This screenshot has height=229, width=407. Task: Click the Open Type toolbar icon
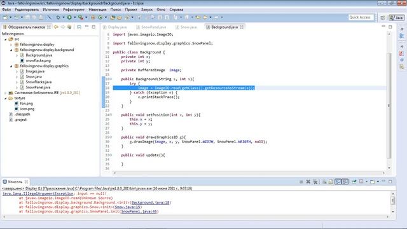[113, 17]
